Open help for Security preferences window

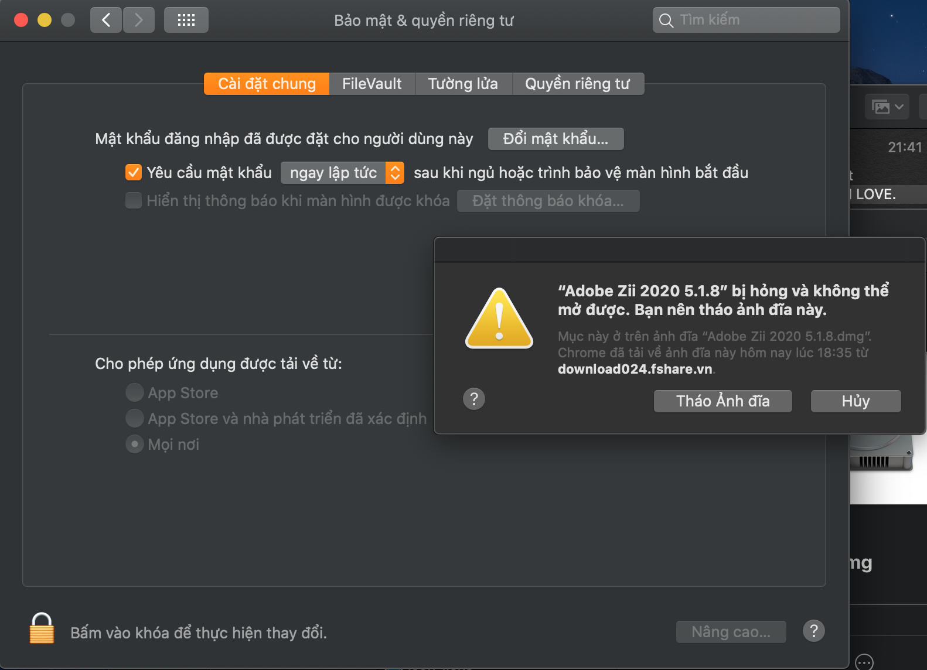pyautogui.click(x=814, y=631)
